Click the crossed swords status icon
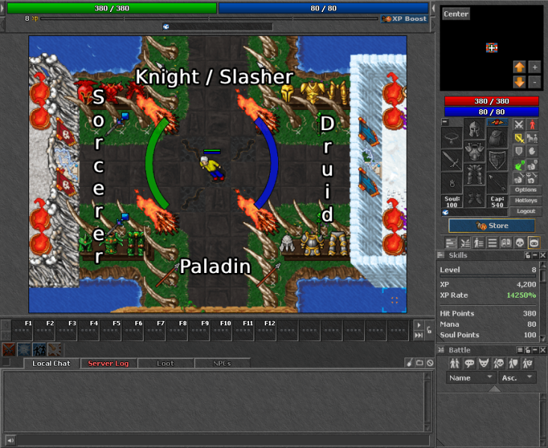 pyautogui.click(x=9, y=349)
